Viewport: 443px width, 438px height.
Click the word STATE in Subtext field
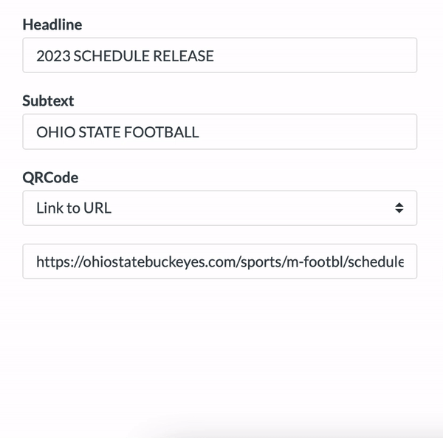coord(100,132)
